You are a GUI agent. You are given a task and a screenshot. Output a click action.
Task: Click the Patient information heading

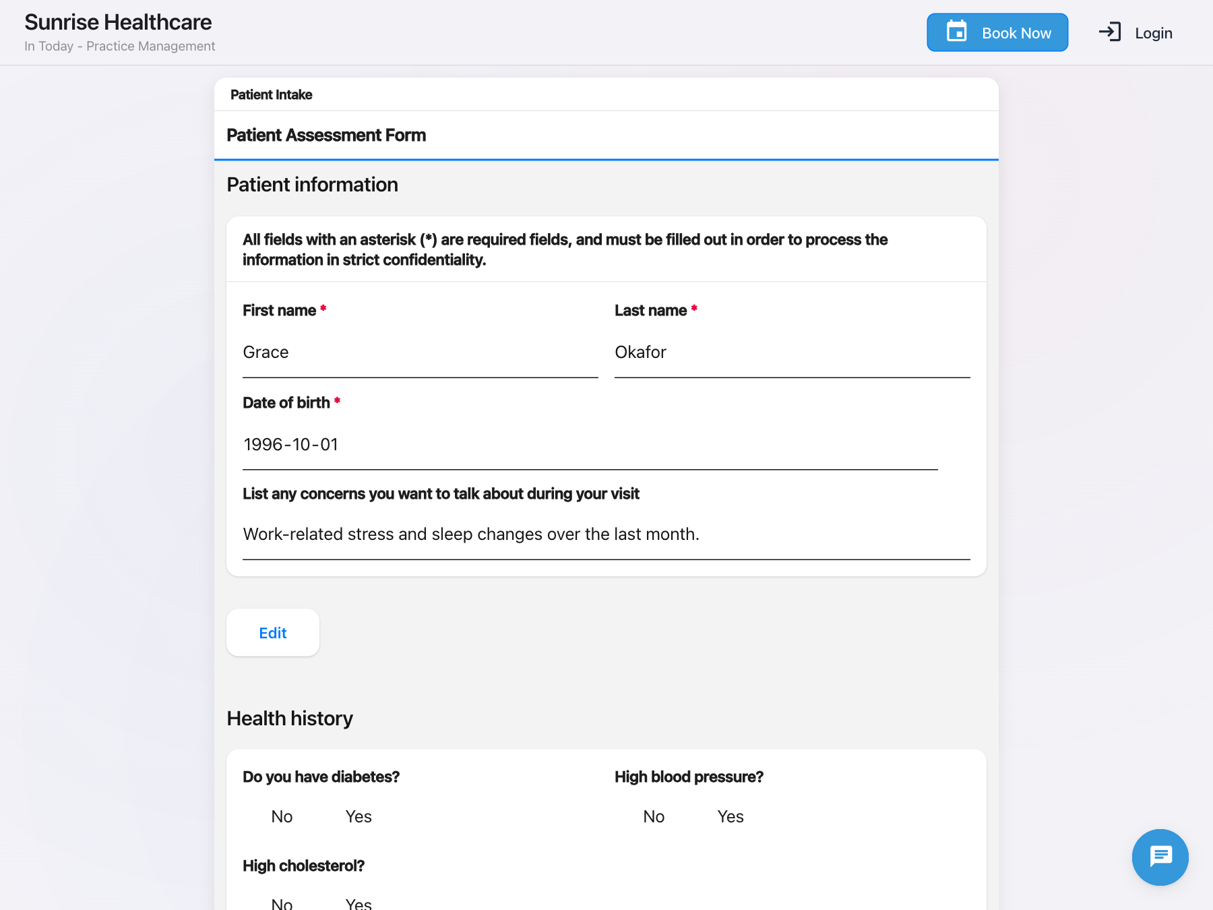click(312, 184)
